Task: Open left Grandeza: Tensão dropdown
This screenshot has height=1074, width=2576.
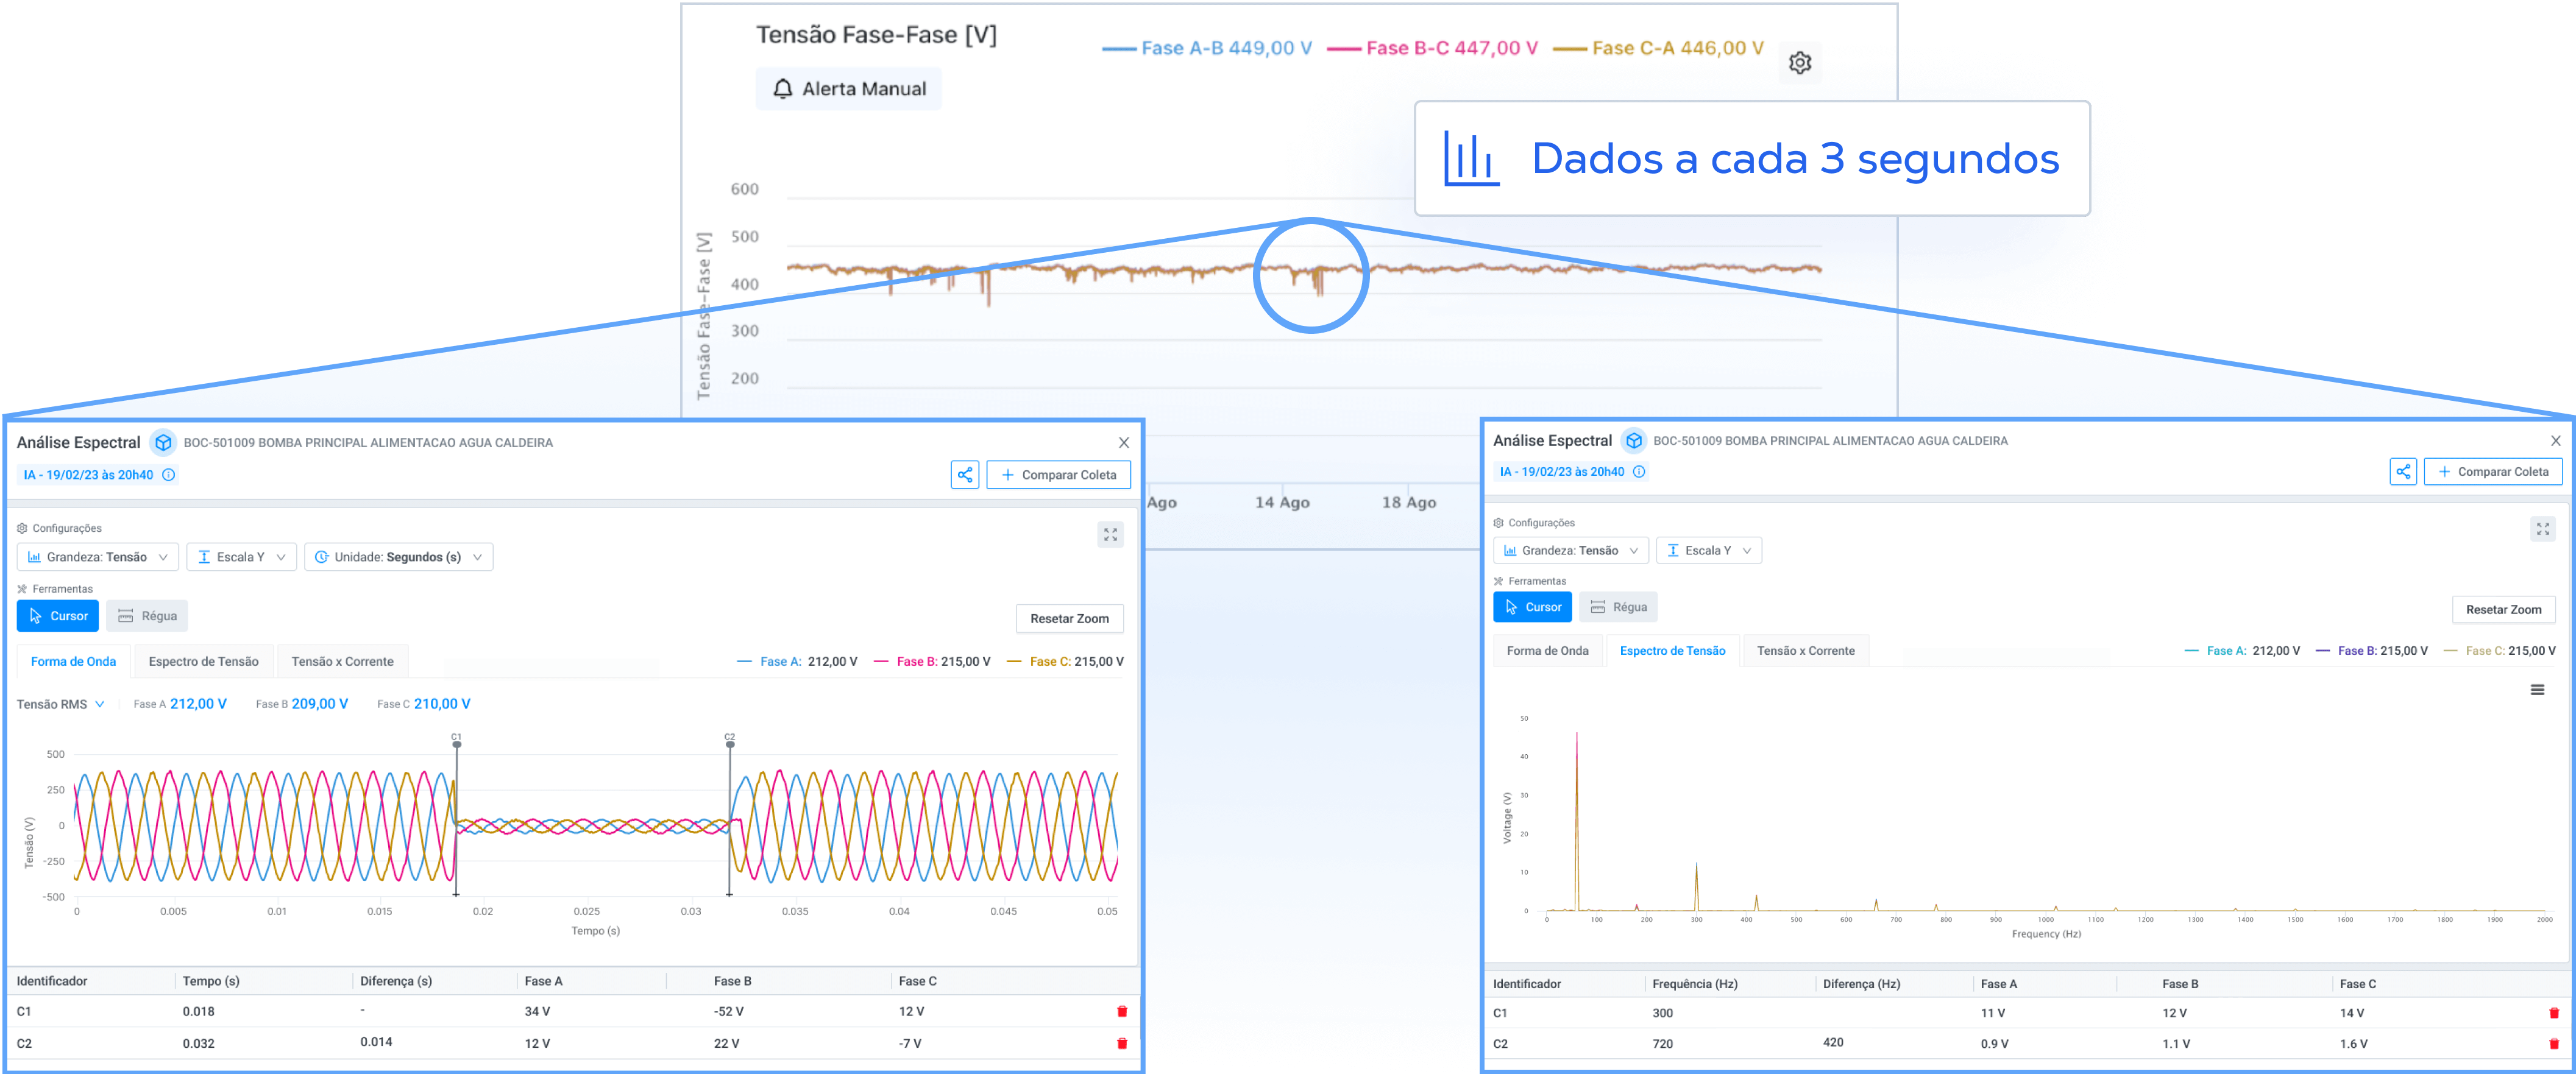Action: click(x=97, y=557)
